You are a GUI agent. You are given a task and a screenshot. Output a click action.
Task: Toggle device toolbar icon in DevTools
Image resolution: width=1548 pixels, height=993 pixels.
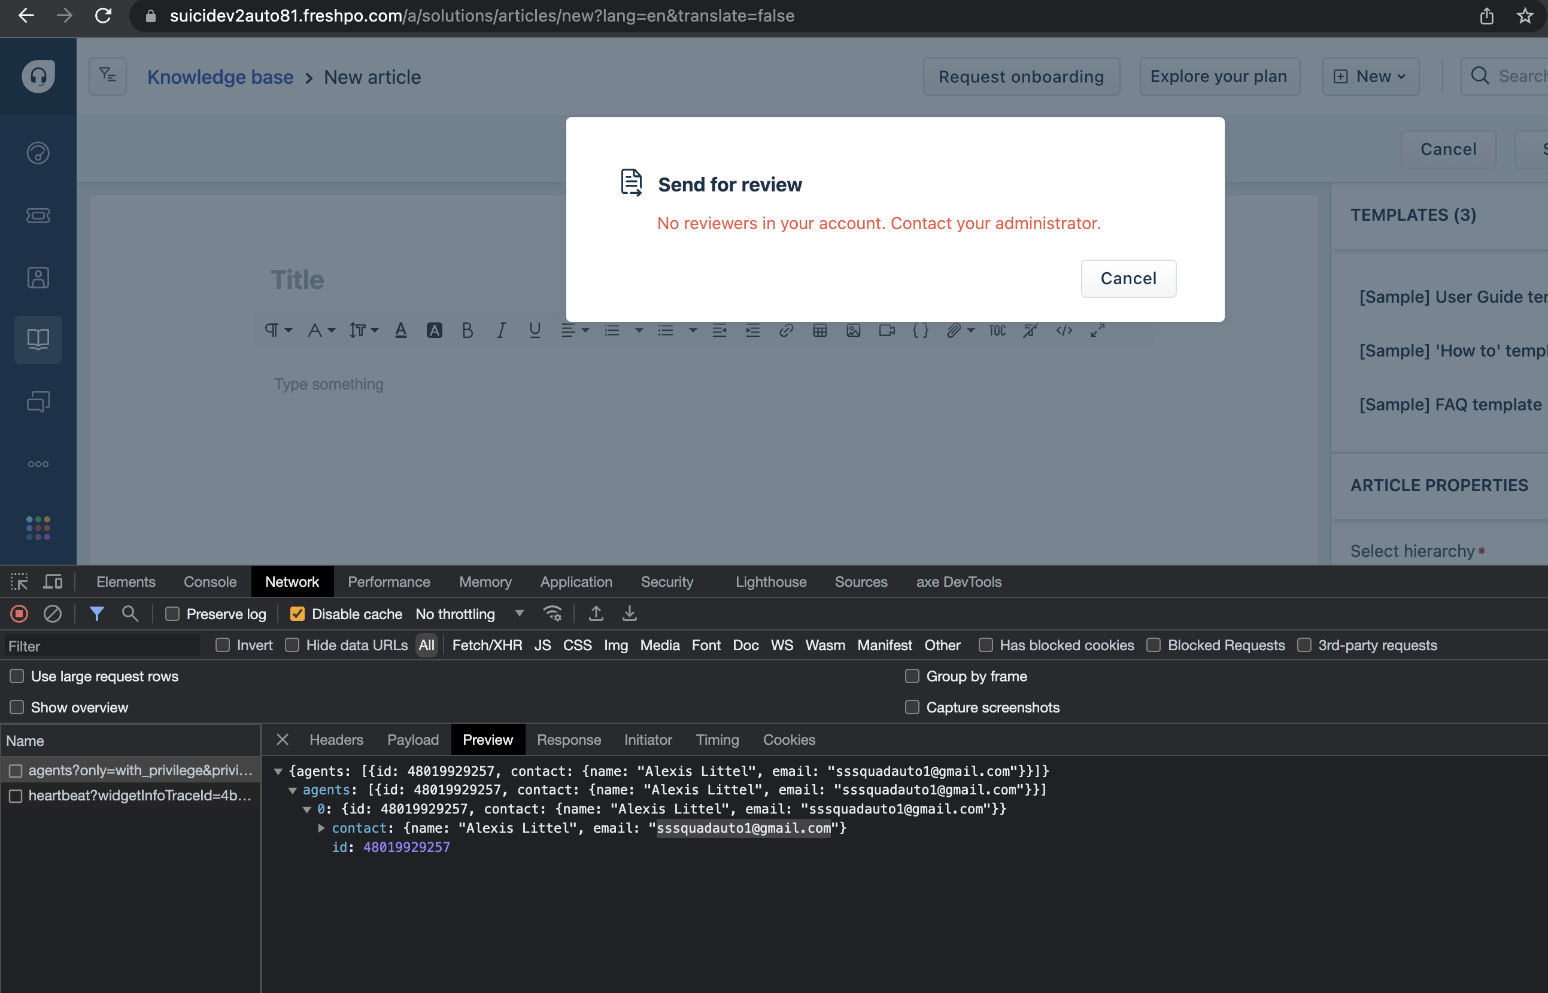tap(53, 581)
